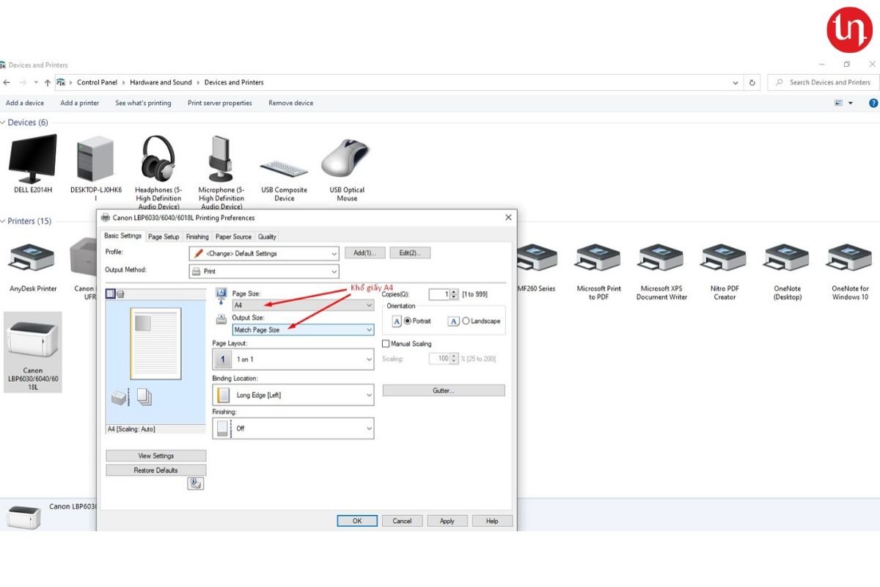The width and height of the screenshot is (880, 587).
Task: Click the Edit(2)... profile button
Action: coord(410,253)
